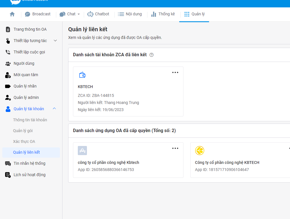Open Chatbot section in top bar
Viewport: 290px width, 219px height.
(98, 14)
